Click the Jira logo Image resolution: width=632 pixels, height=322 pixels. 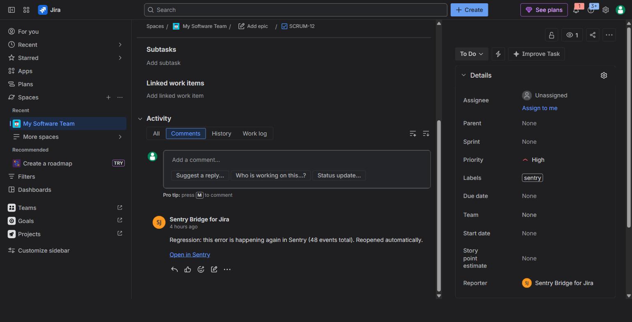[x=49, y=10]
